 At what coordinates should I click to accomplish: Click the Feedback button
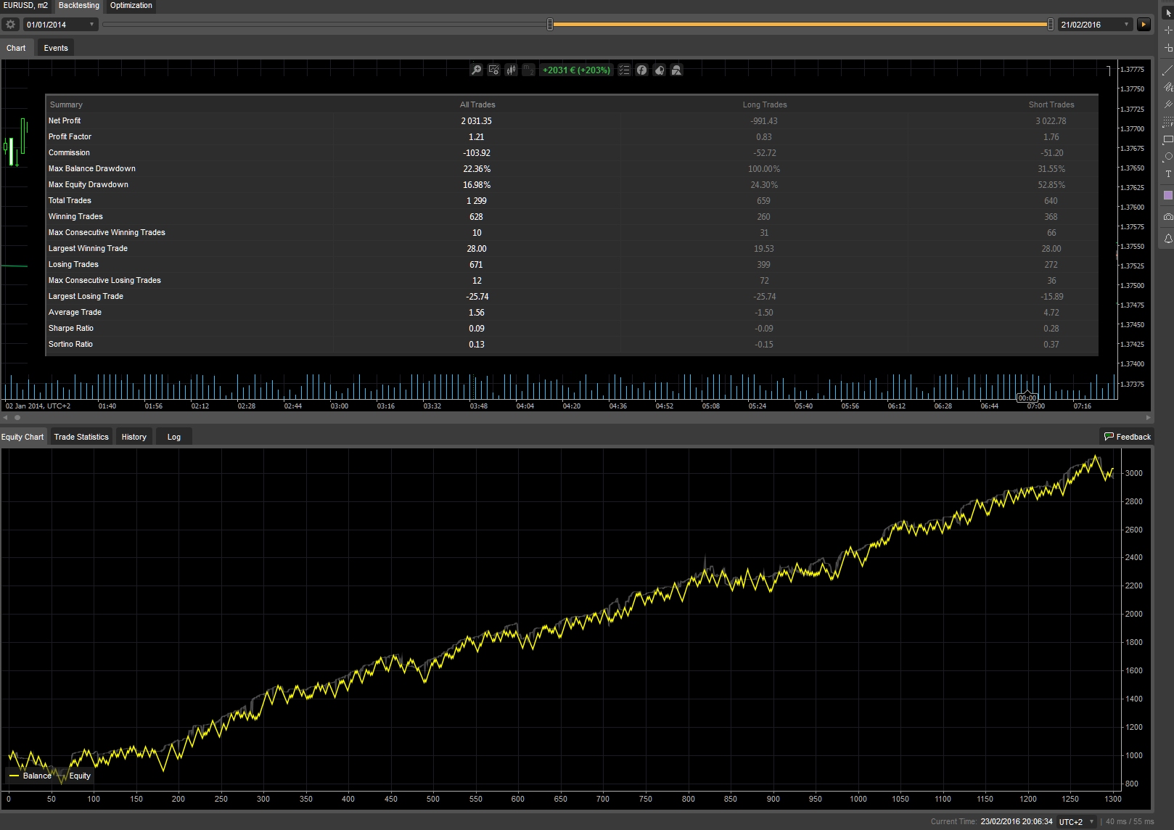pyautogui.click(x=1128, y=437)
